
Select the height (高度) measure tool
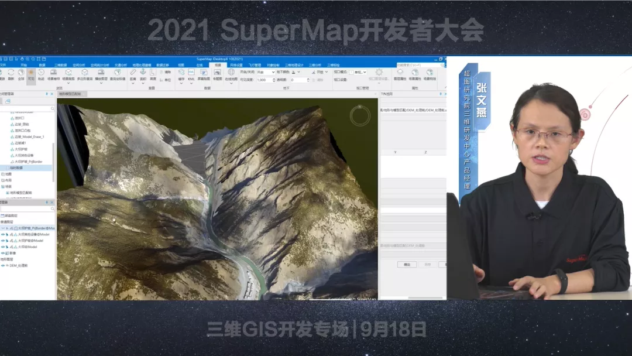pyautogui.click(x=152, y=72)
